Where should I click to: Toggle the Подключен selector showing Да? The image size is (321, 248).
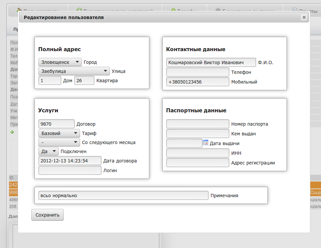(49, 151)
